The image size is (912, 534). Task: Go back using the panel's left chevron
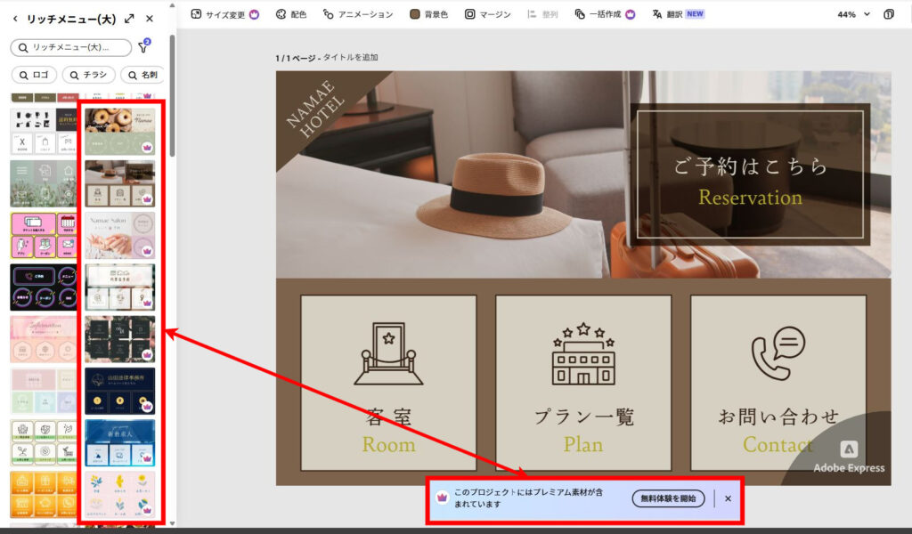point(15,19)
